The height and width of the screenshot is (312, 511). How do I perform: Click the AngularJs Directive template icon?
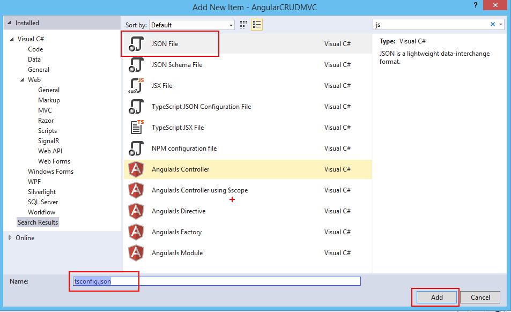coord(136,211)
